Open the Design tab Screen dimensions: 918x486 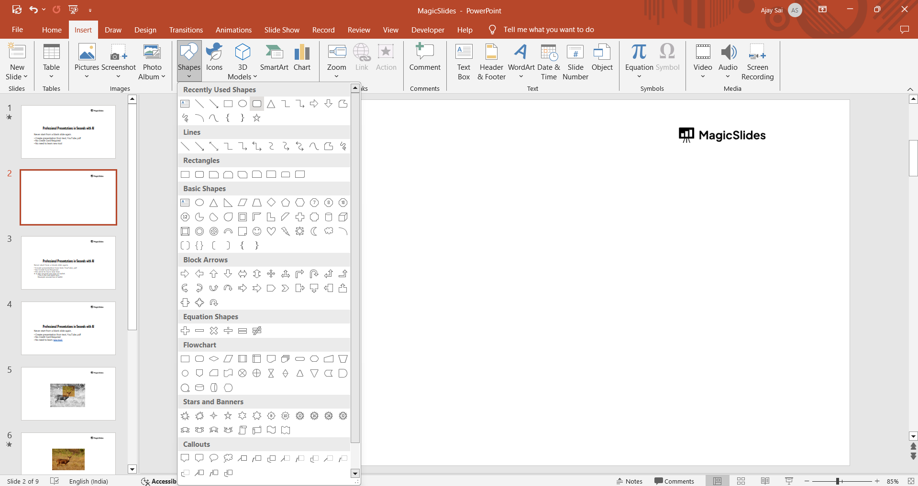[x=145, y=30]
